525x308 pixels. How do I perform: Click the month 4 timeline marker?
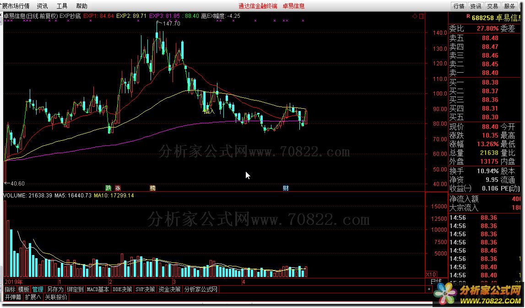244,282
